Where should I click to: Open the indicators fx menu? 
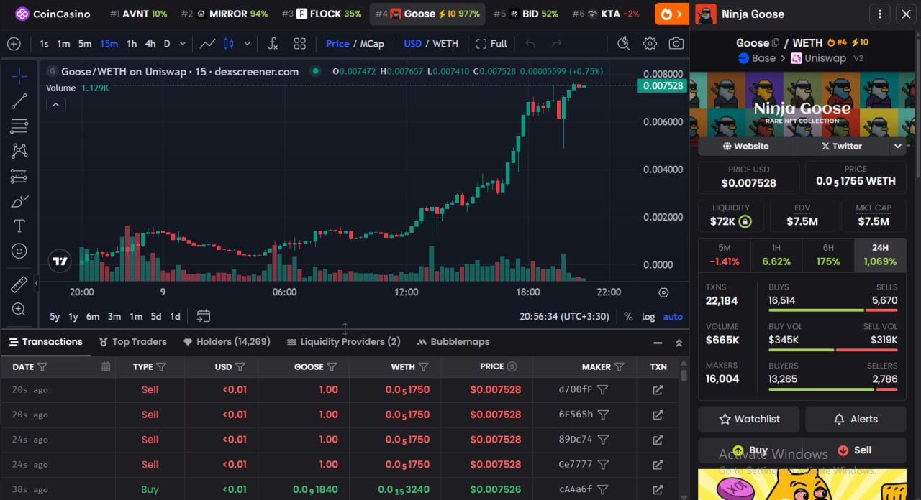pos(273,44)
